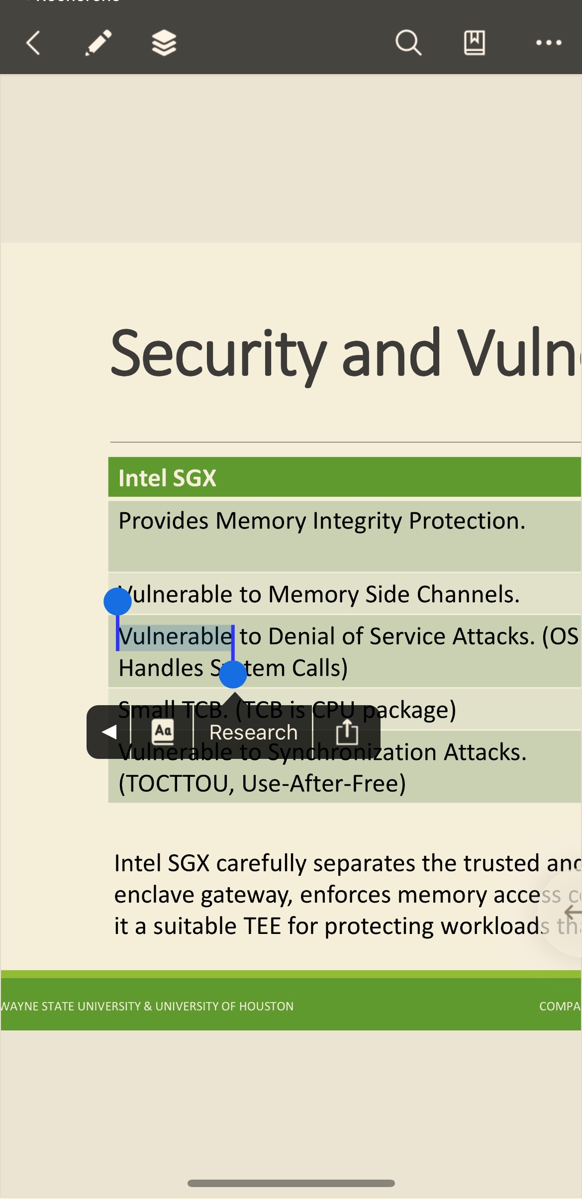Tap the Provides Memory Integrity Protection row

pos(344,536)
